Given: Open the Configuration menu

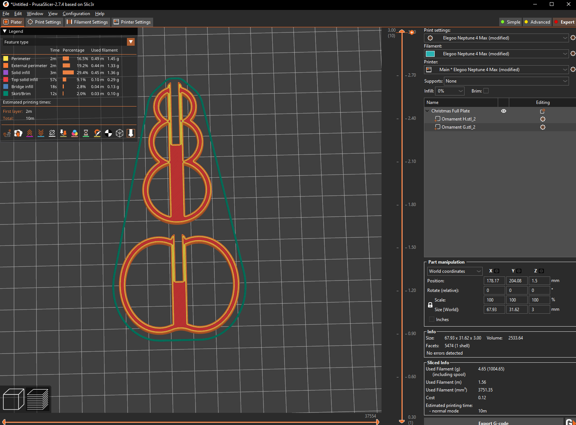Looking at the screenshot, I should (x=76, y=14).
